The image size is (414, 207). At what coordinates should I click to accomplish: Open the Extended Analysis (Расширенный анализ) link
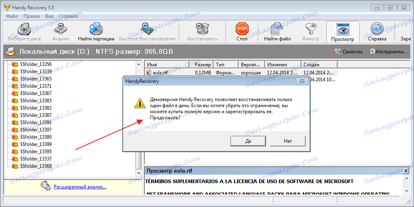80,187
